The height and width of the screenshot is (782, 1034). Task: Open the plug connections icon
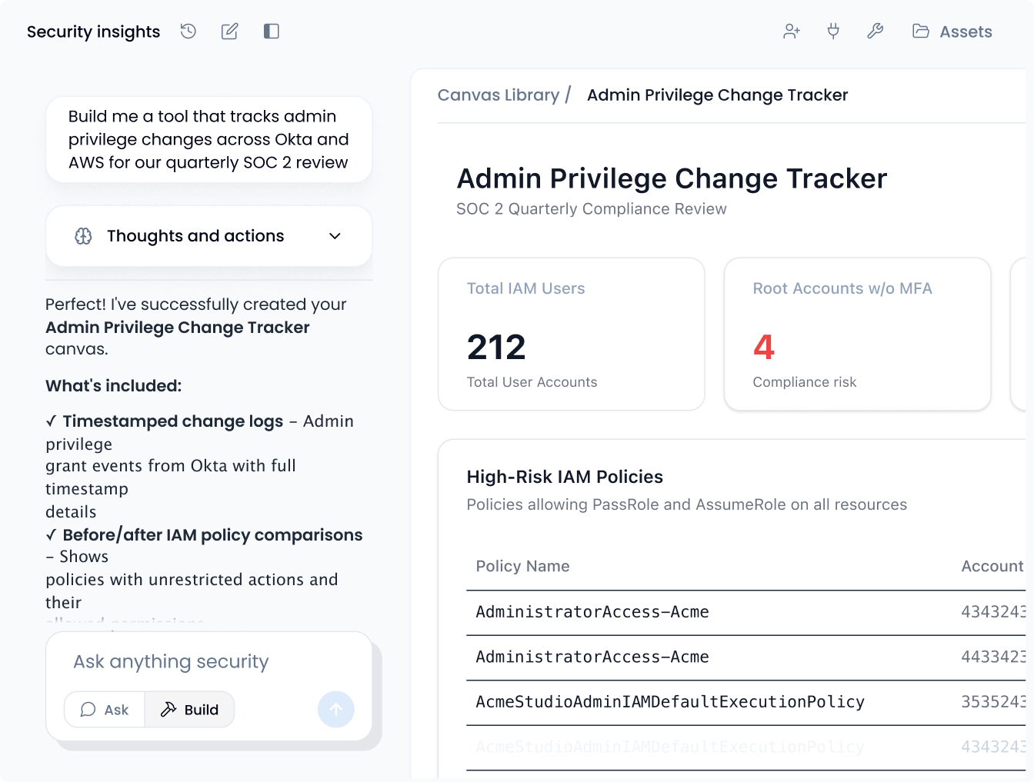point(833,32)
